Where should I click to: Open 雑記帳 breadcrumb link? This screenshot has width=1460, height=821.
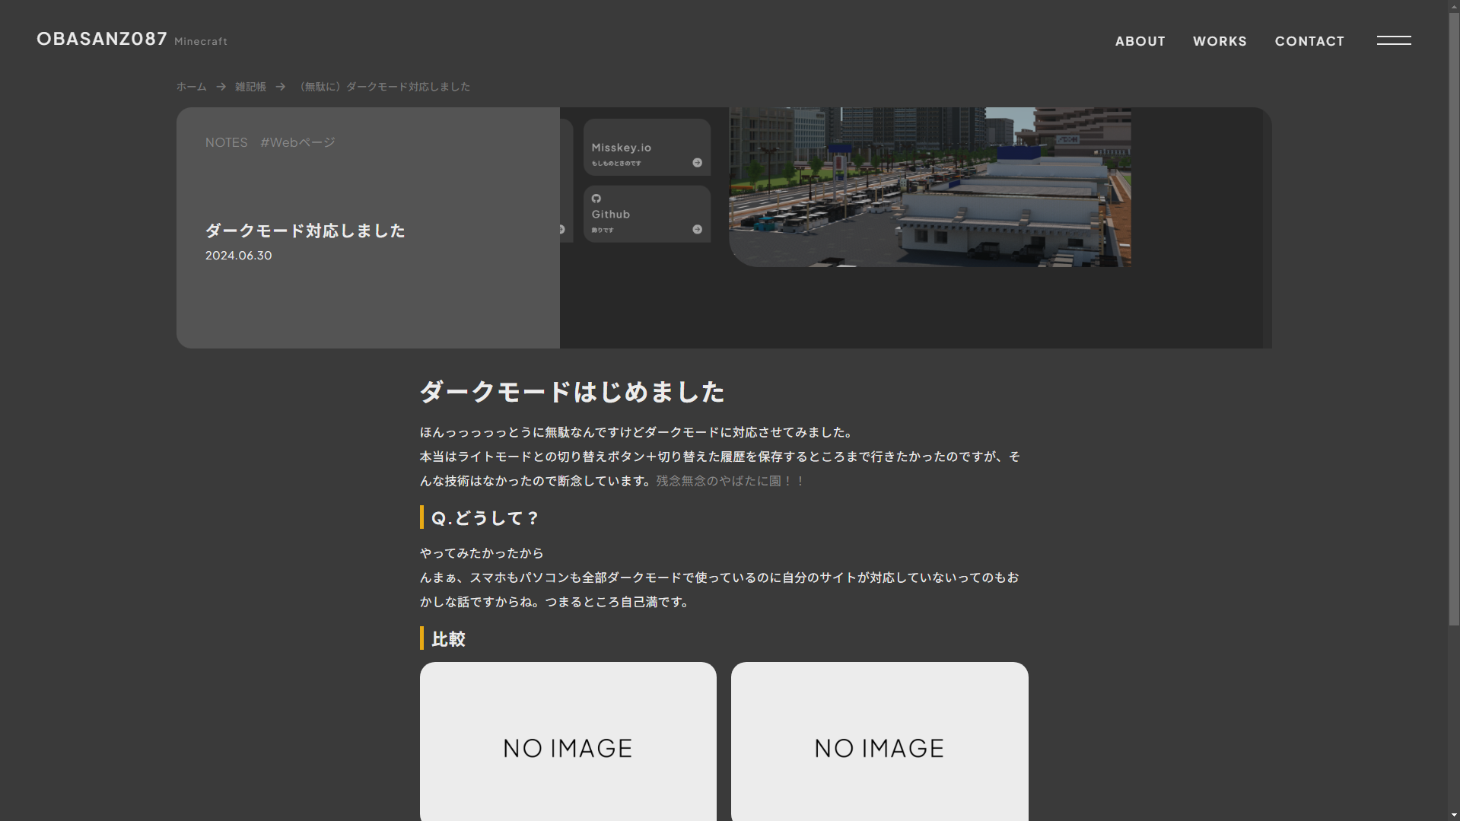pos(250,87)
